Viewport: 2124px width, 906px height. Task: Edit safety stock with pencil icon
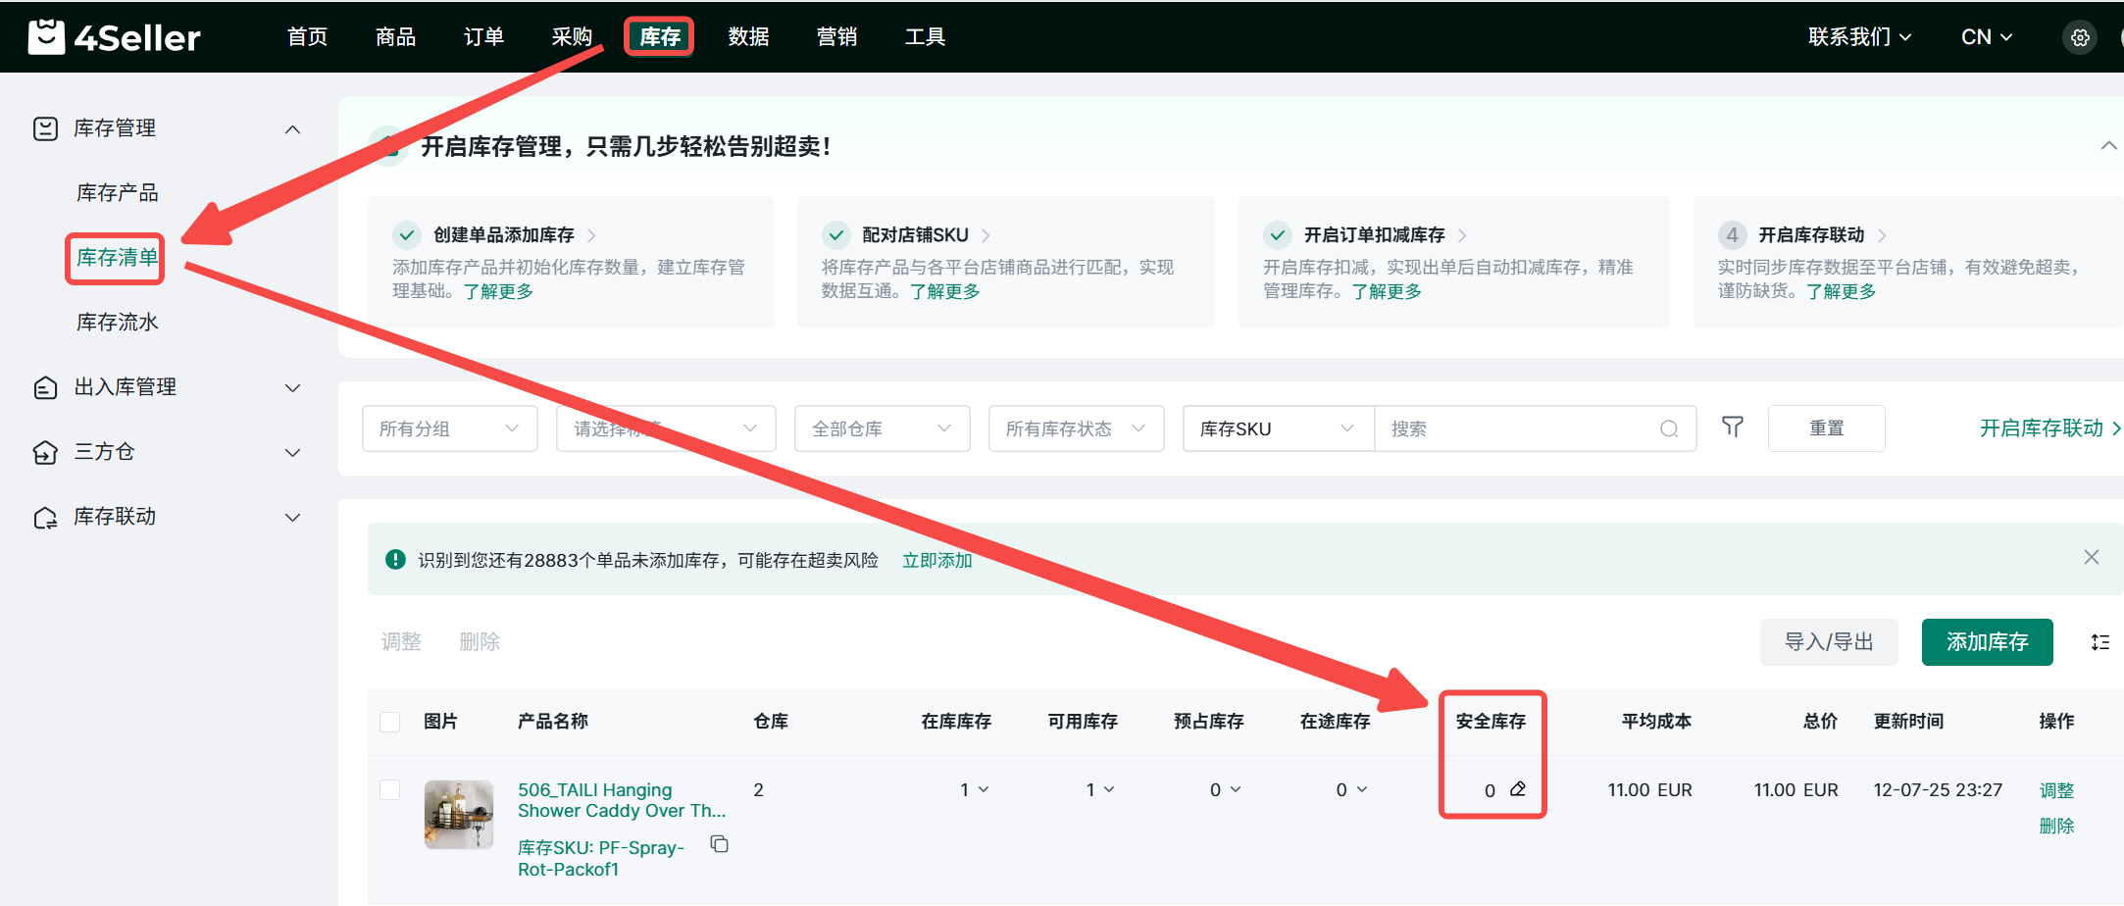1518,789
